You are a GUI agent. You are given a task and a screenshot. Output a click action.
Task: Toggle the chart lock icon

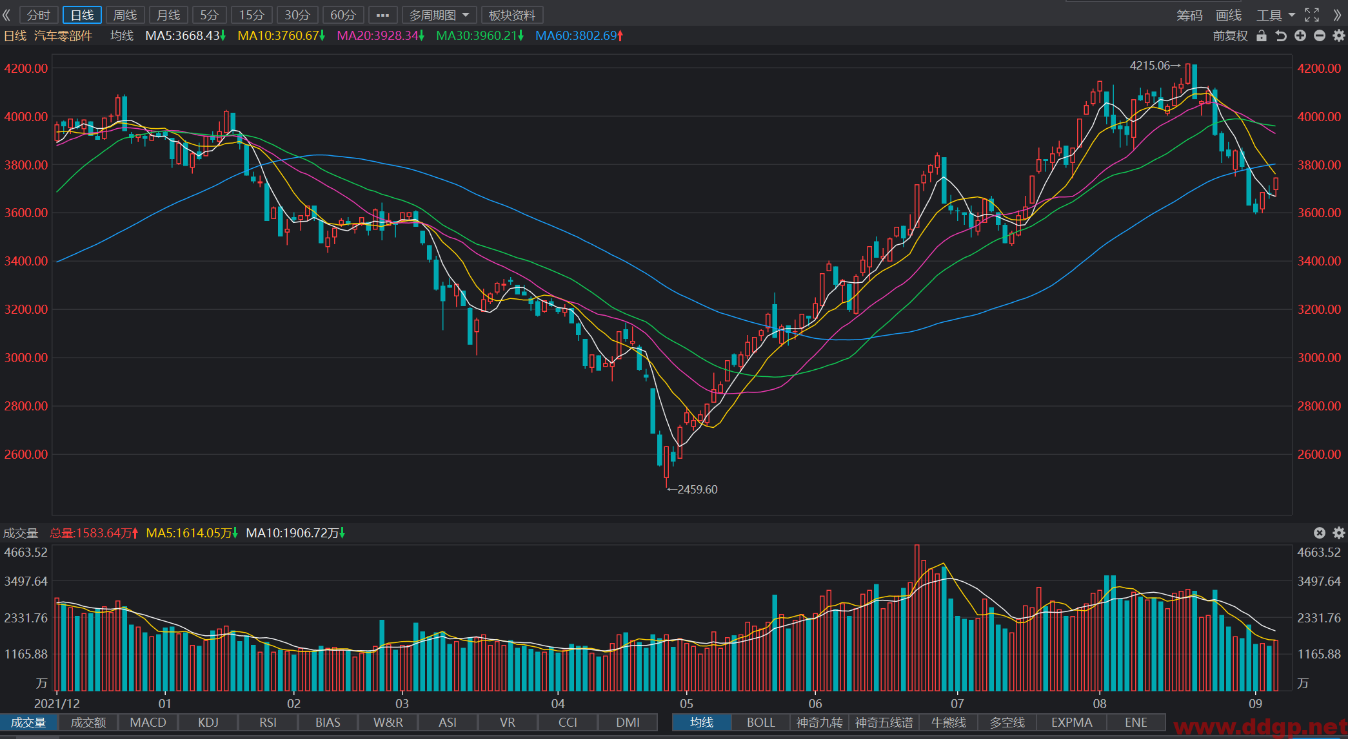coord(1262,36)
